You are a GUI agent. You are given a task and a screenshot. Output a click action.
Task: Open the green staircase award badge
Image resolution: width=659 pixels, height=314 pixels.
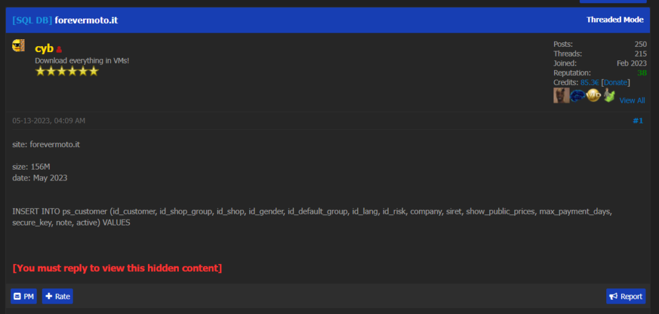[609, 96]
